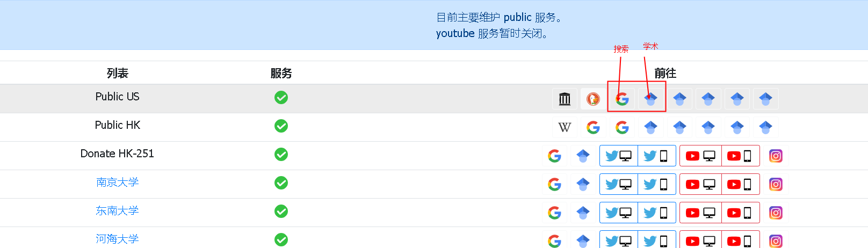The height and width of the screenshot is (248, 868).
Task: Open the 东南大学 link
Action: (x=117, y=211)
